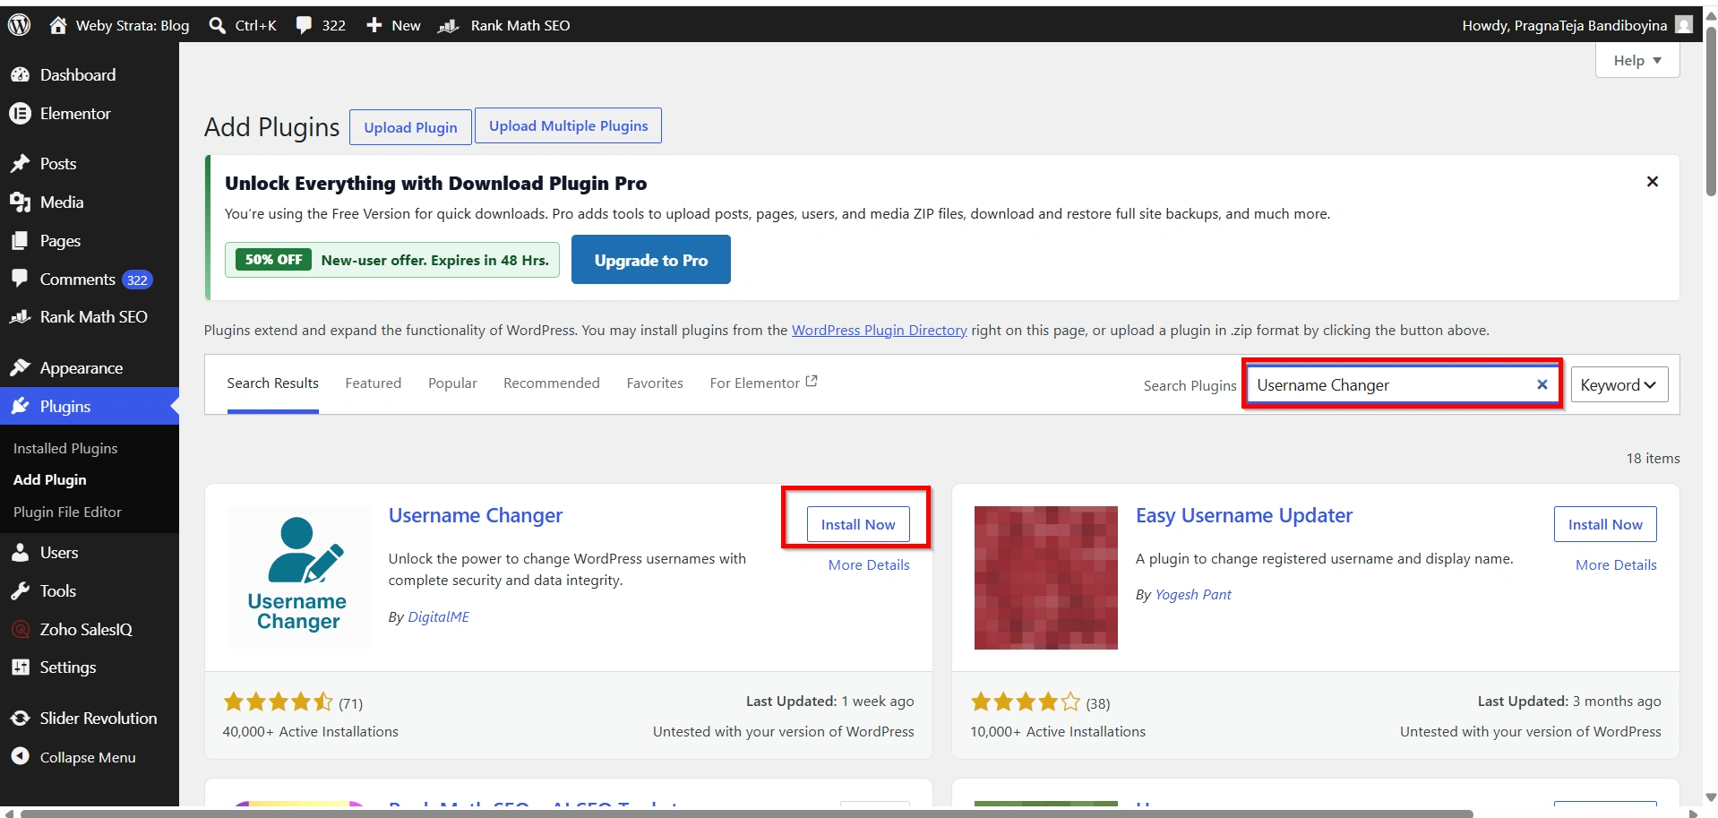Open Plugin File Editor submenu item
This screenshot has width=1718, height=818.
(67, 512)
